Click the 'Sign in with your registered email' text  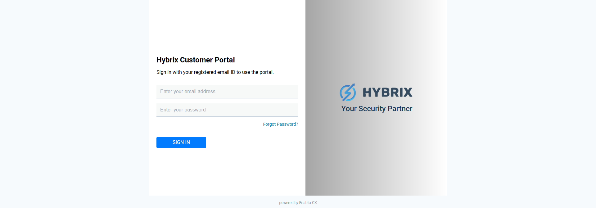point(215,72)
